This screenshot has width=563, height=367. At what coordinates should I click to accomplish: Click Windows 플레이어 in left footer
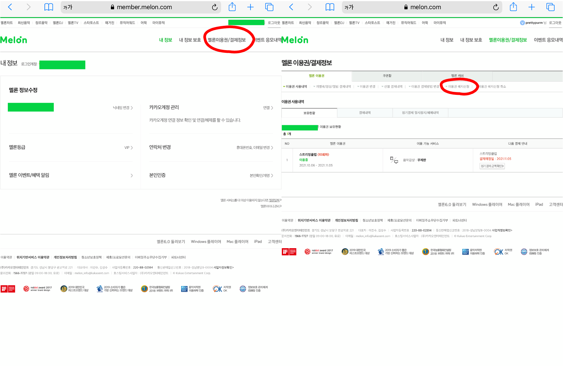[x=206, y=242]
